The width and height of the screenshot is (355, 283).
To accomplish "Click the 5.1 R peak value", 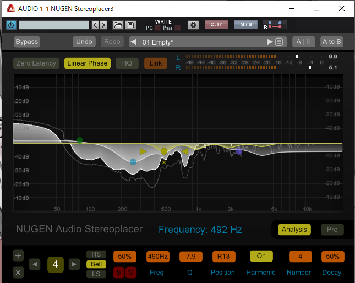I will [333, 68].
